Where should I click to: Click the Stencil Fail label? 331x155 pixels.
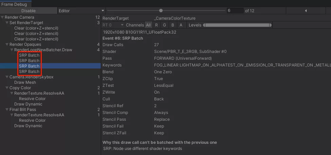(x=113, y=126)
